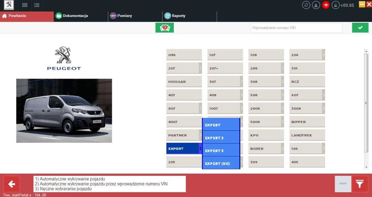Select the BIPPER model button
Screen dimensions: 372x197
[x=307, y=122]
